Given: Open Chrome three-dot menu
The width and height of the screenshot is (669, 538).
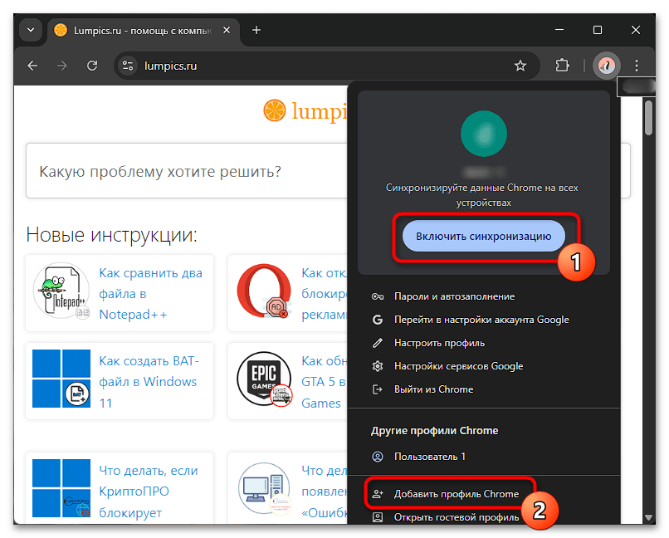Looking at the screenshot, I should click(636, 66).
